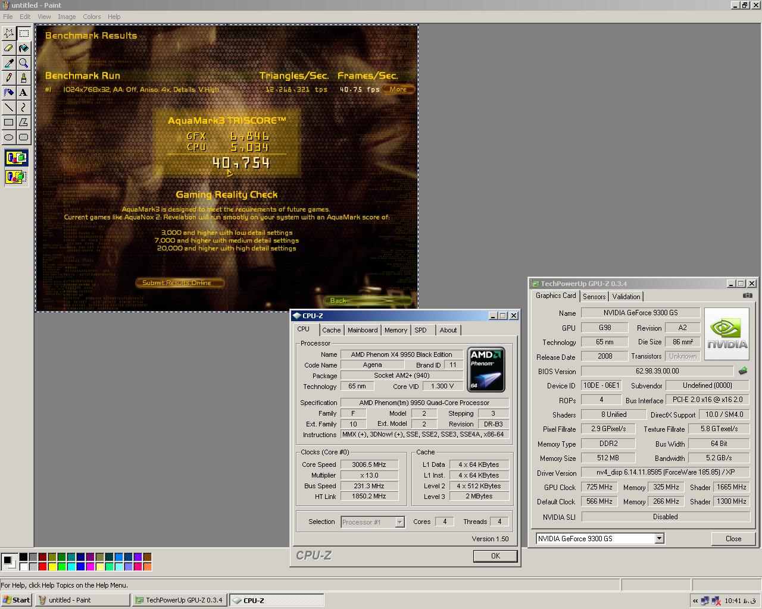Click the Driver Version field in GPU-Z
The height and width of the screenshot is (609, 762).
[x=665, y=473]
